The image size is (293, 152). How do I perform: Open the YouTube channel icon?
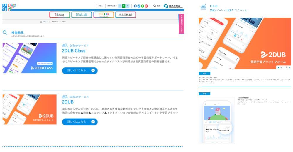click(146, 6)
